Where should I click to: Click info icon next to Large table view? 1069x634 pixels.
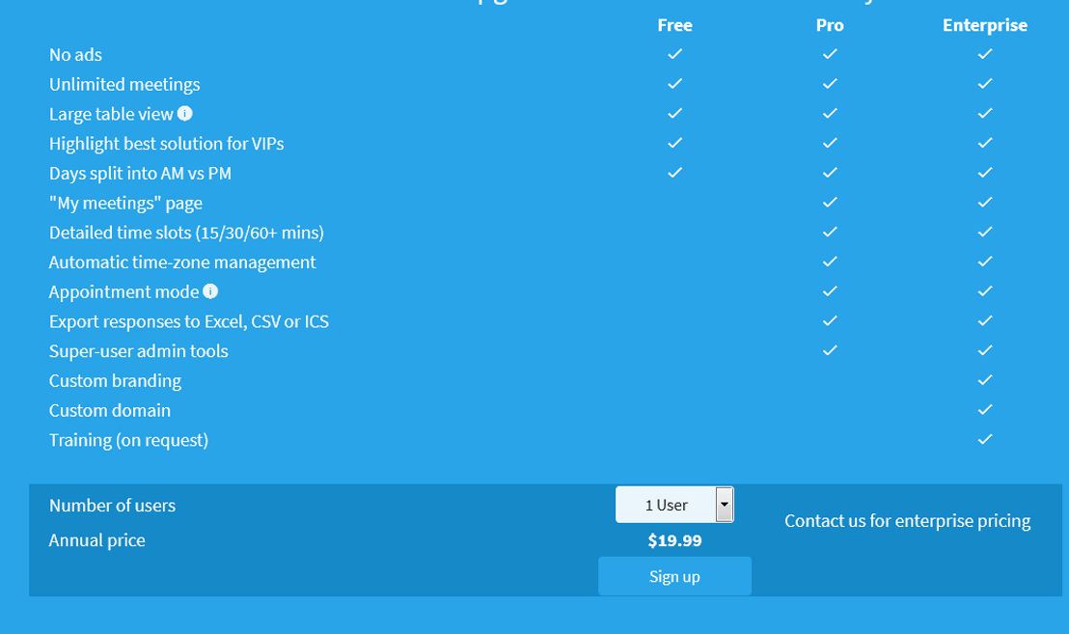184,113
